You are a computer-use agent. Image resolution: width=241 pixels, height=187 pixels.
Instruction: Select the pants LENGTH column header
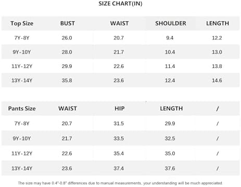pyautogui.click(x=171, y=109)
